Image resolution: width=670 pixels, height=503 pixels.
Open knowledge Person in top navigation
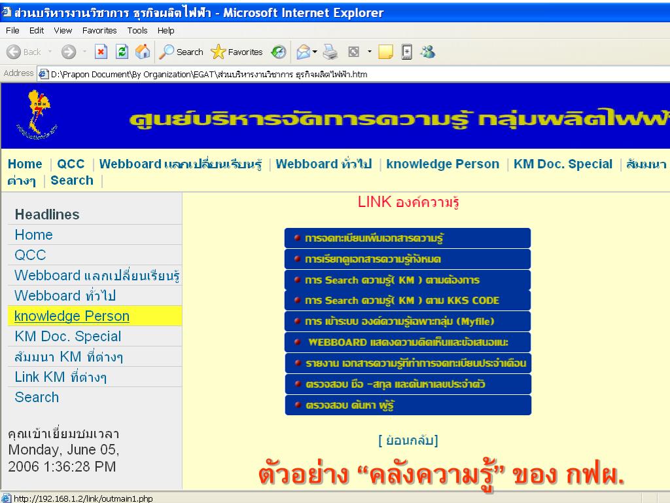443,164
